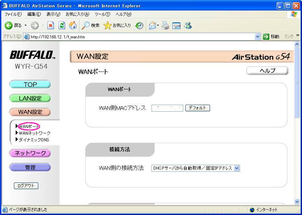Open the Search (検索) toolbar button
The image size is (302, 215).
[x=90, y=25]
